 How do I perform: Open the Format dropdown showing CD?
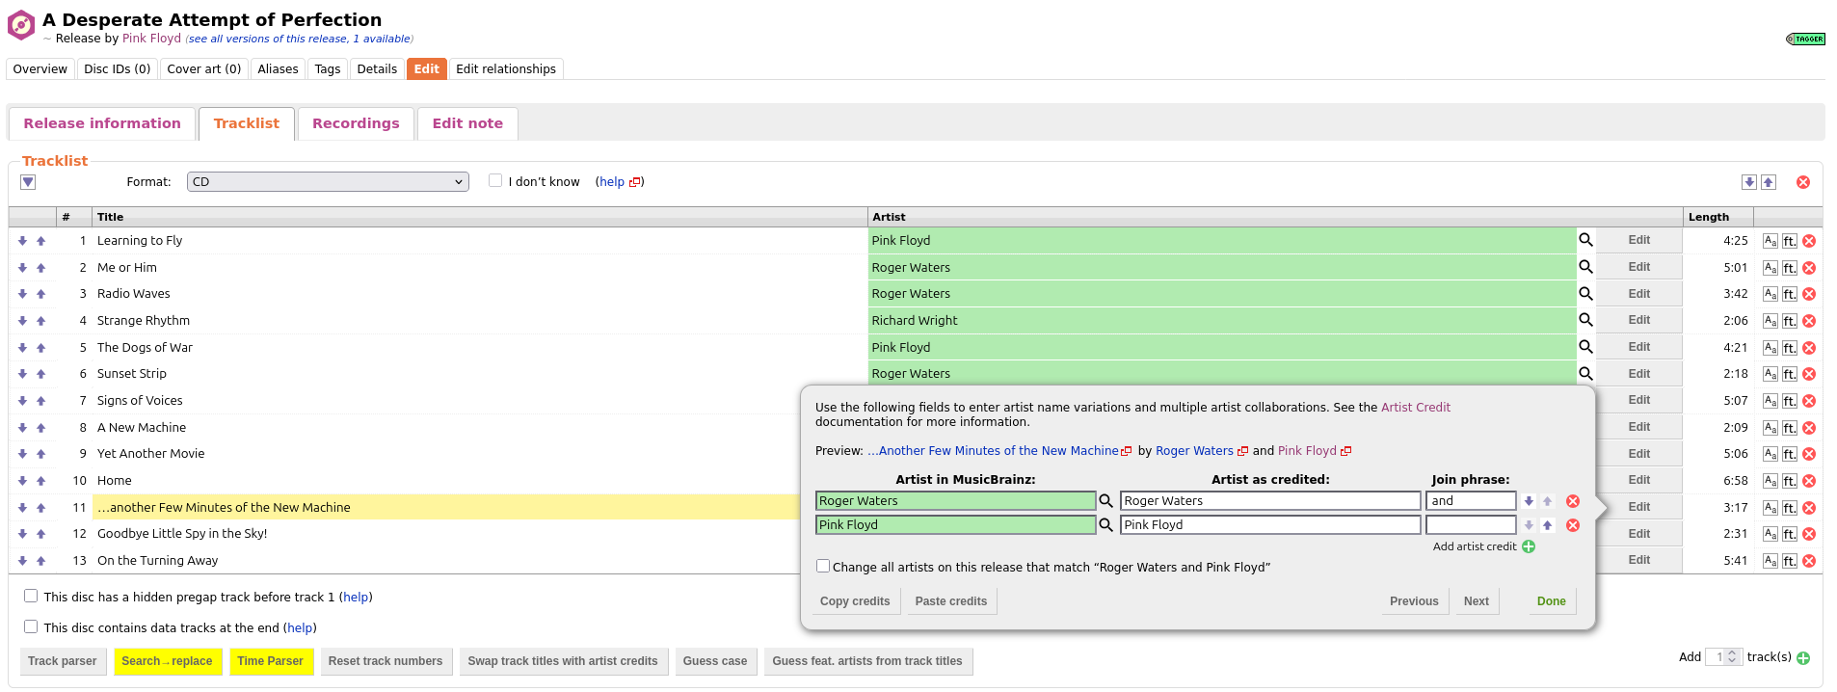(328, 182)
